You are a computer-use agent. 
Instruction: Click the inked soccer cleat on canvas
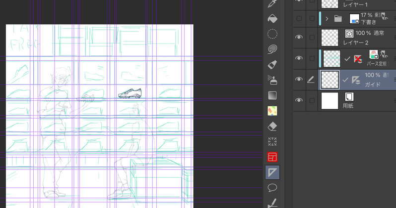click(x=130, y=93)
